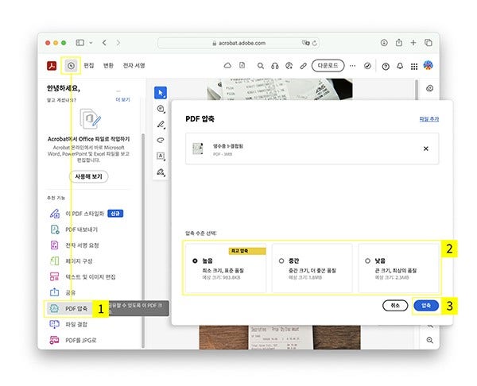
Task: Click the search magnifier icon
Action: pyautogui.click(x=261, y=66)
